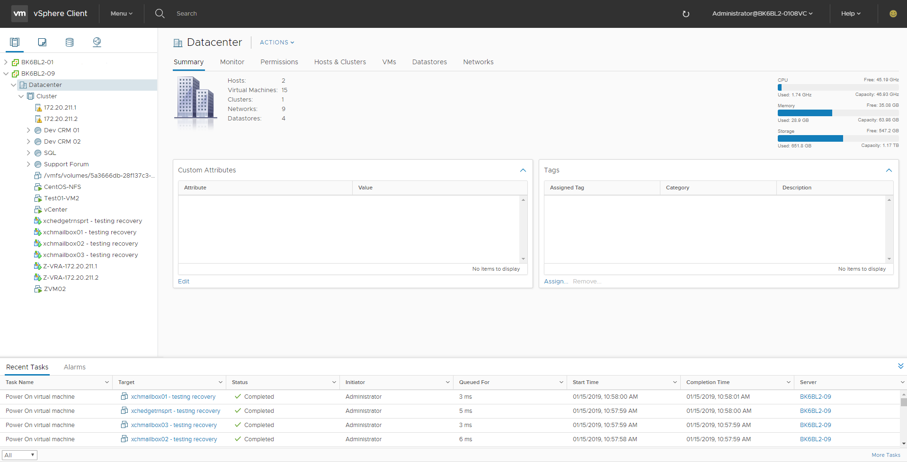Open the Alarms tab
The image size is (907, 462).
(x=75, y=367)
